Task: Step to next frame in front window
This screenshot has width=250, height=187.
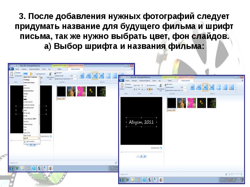Action: click(x=145, y=156)
